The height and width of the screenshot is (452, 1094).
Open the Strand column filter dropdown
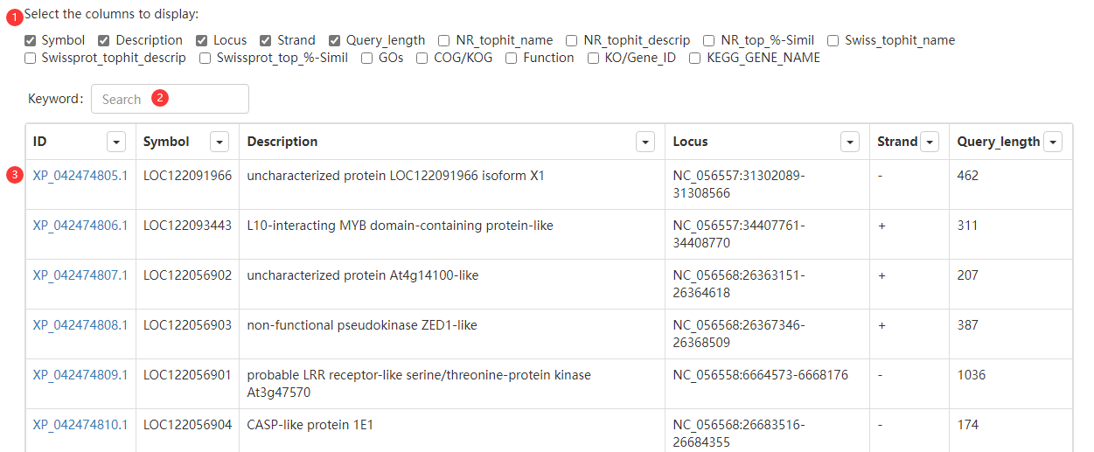pyautogui.click(x=930, y=142)
